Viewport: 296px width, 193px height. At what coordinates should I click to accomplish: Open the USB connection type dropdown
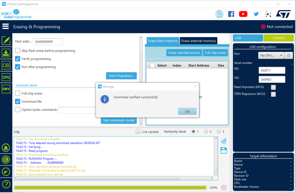(x=248, y=38)
